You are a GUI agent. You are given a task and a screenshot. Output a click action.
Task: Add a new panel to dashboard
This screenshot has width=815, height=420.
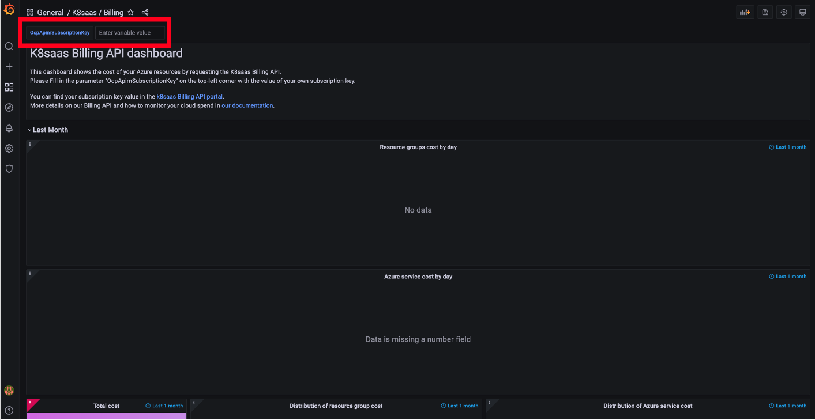[x=745, y=12]
